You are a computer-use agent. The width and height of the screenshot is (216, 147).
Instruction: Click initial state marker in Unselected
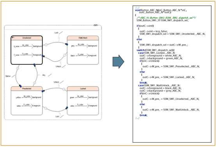13,37
